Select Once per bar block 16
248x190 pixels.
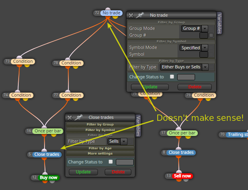point(48,131)
